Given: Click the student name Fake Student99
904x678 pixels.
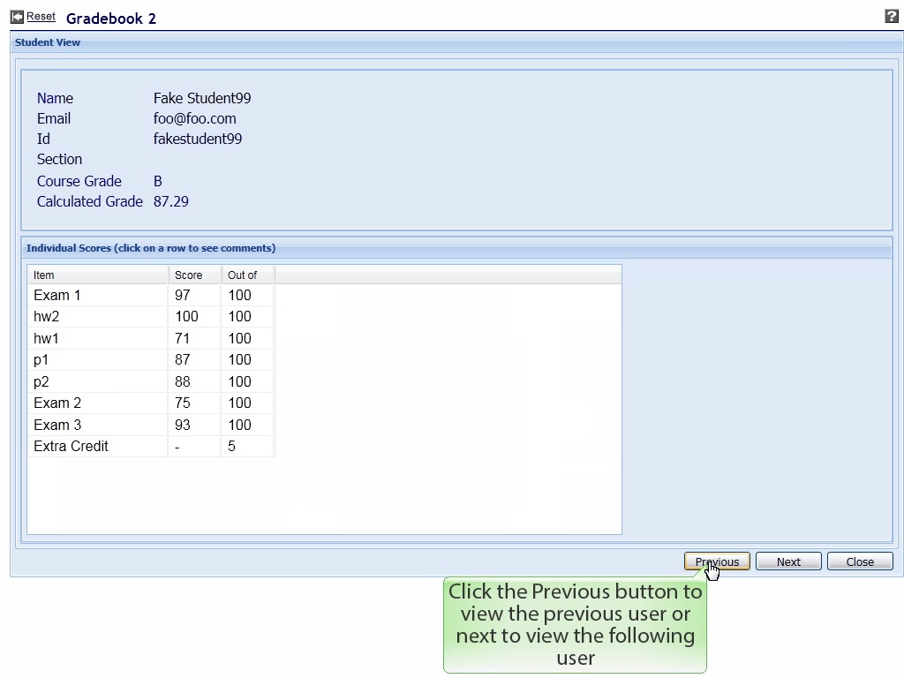Looking at the screenshot, I should pyautogui.click(x=202, y=98).
